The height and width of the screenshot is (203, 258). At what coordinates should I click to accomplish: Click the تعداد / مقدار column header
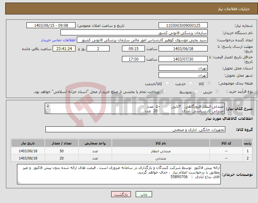pos(61,143)
